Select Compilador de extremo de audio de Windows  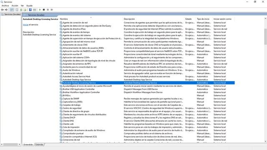(84, 130)
